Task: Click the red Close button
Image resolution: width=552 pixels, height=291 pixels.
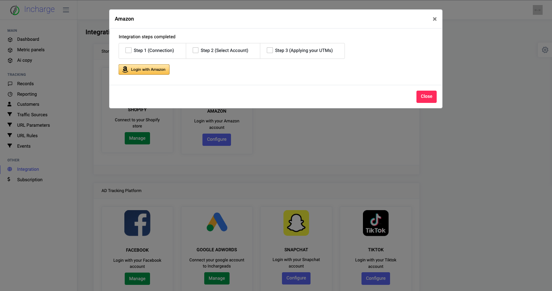Action: point(427,96)
